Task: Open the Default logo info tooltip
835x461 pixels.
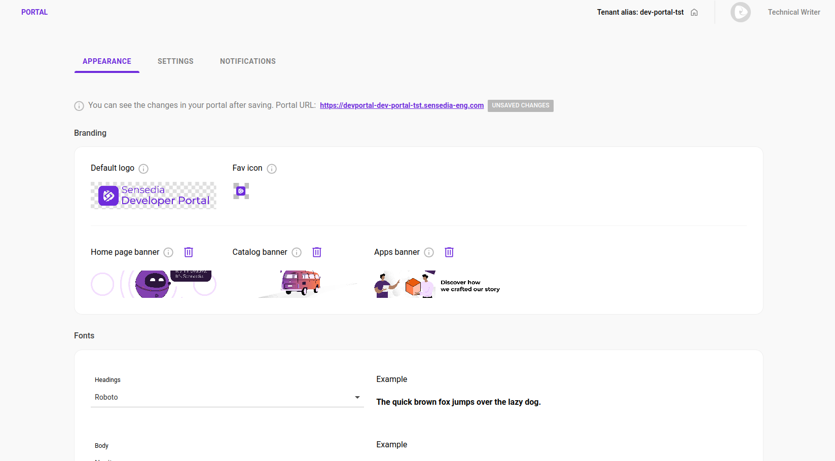Action: pos(143,168)
